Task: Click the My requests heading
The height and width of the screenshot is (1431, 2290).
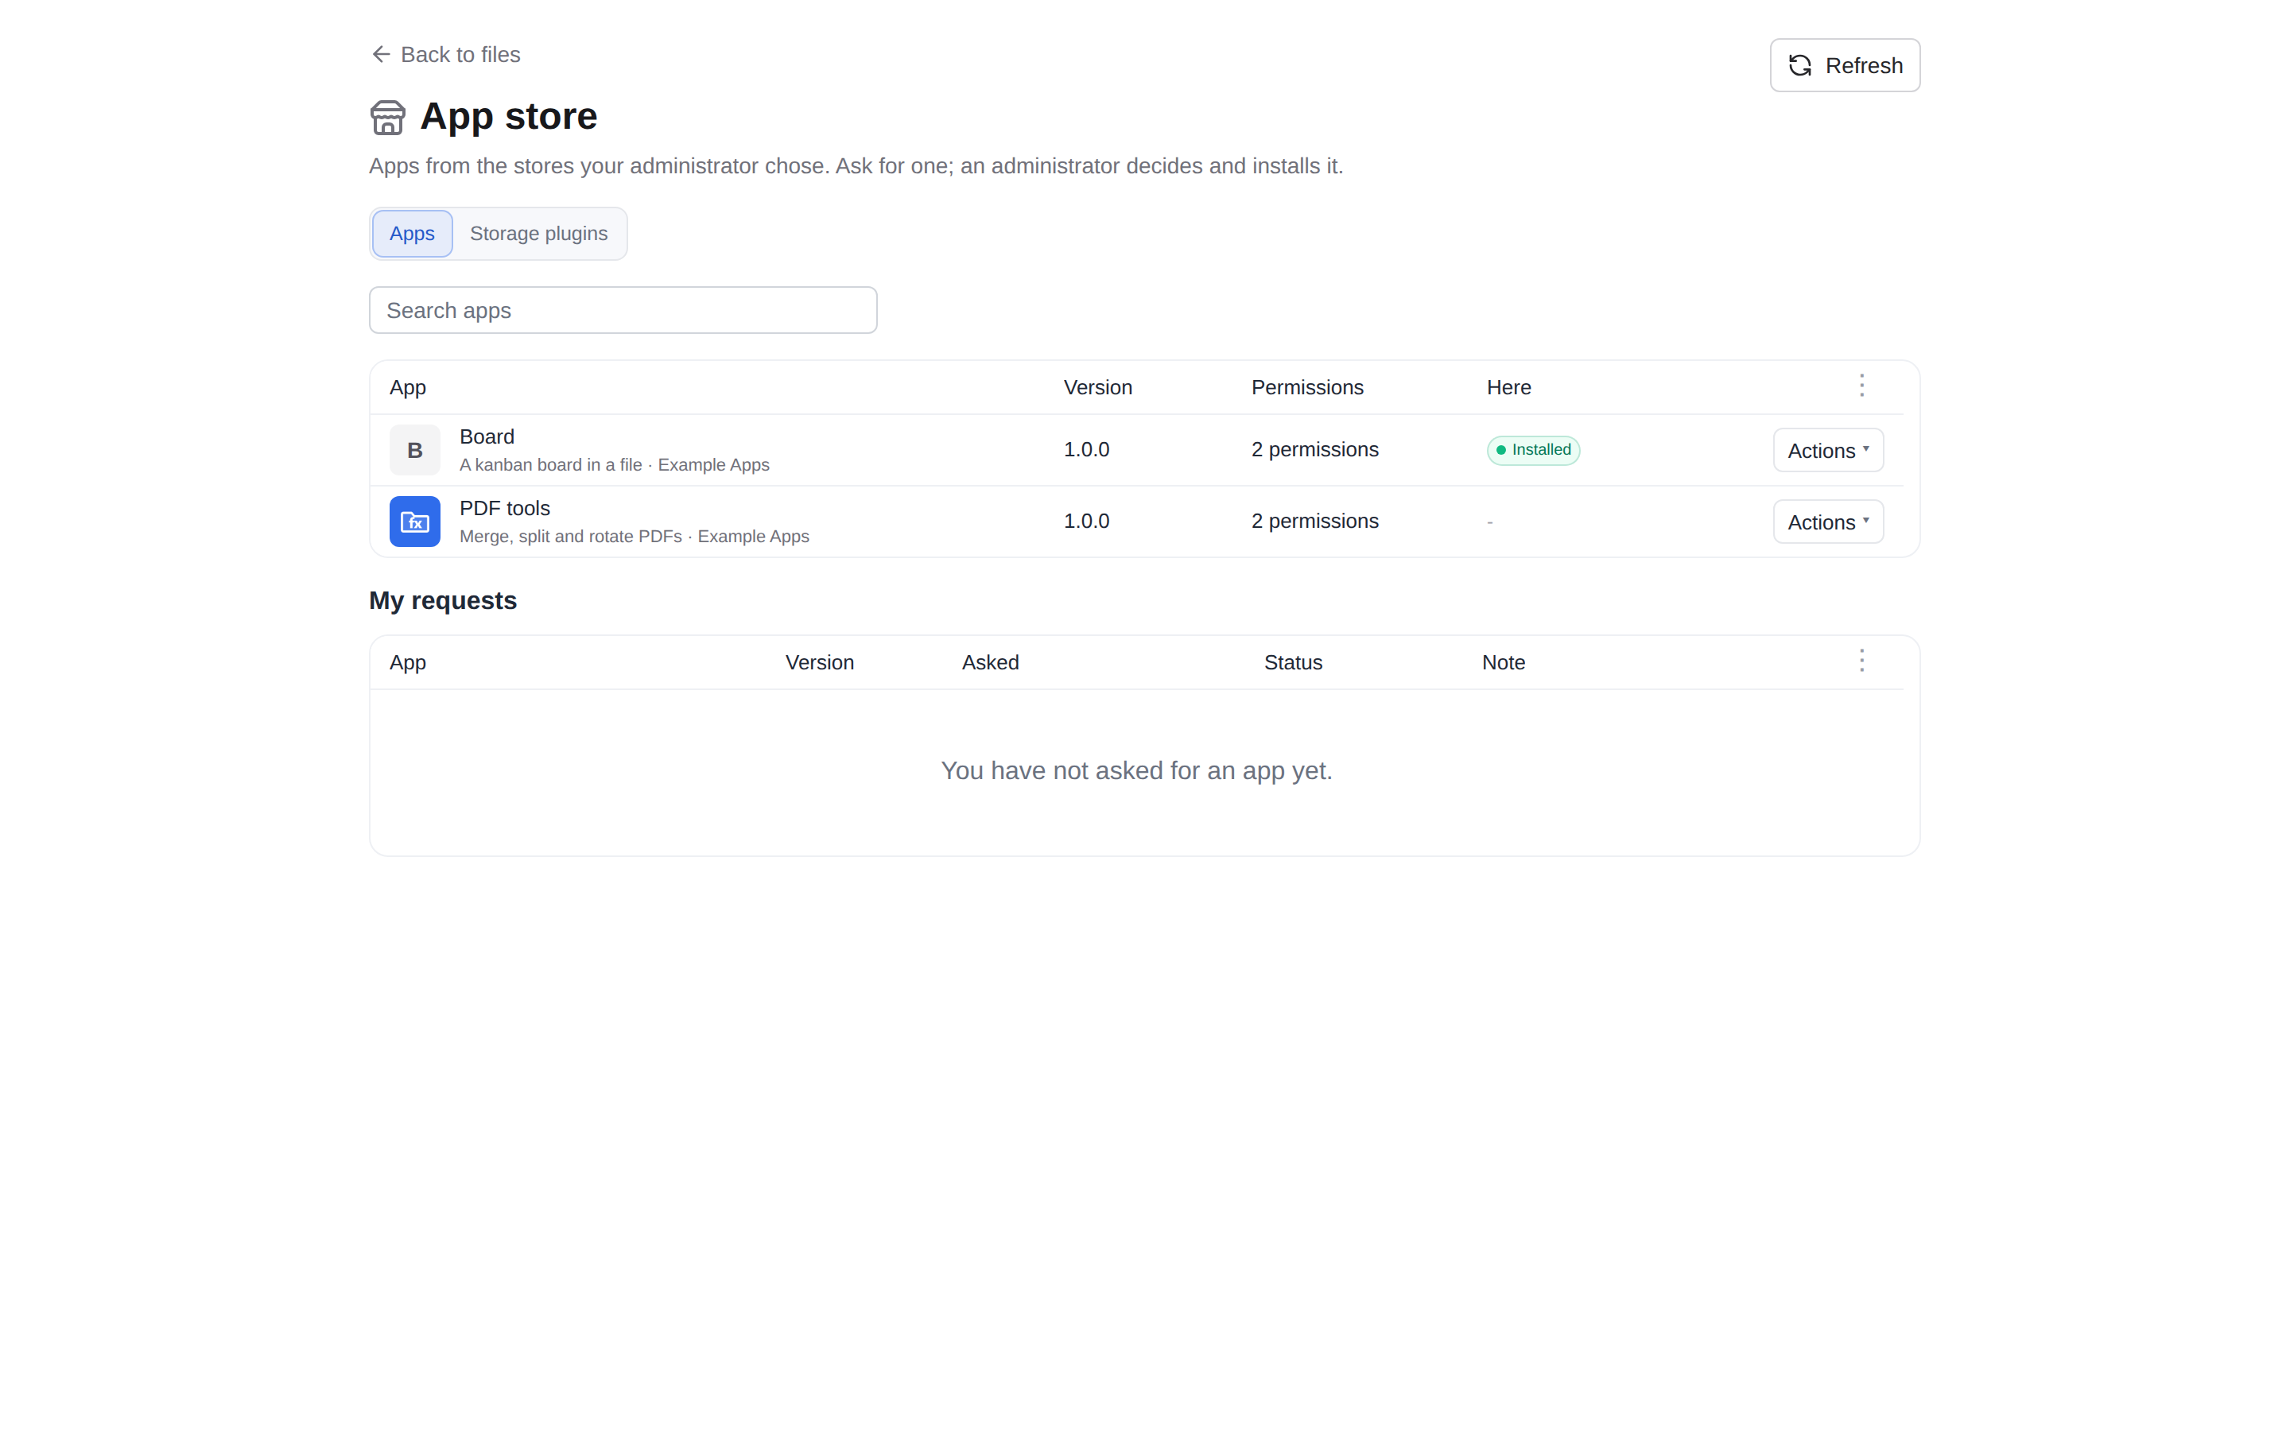Action: point(443,601)
